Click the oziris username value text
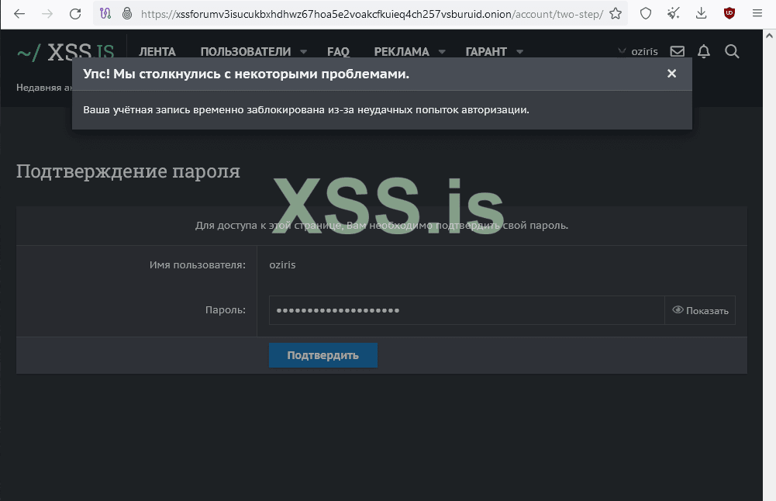776x501 pixels. pos(282,265)
